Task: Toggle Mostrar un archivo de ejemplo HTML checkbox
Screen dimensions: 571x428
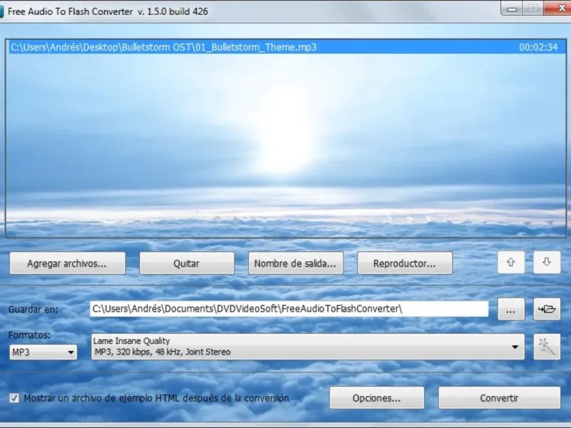Action: point(14,398)
